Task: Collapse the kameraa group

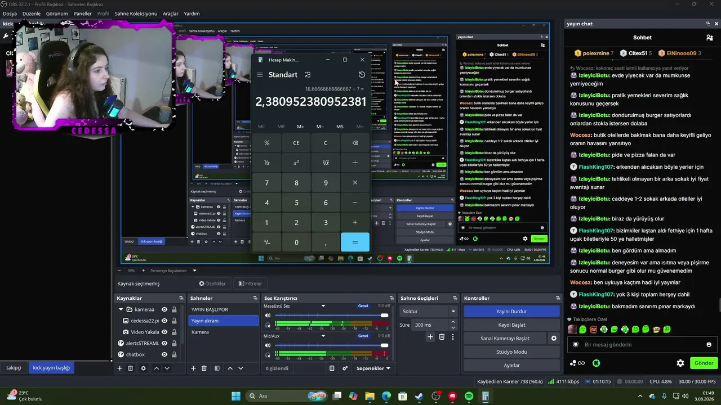Action: click(121, 309)
